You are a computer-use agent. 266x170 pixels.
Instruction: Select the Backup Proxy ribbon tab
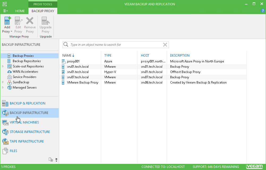pyautogui.click(x=43, y=11)
